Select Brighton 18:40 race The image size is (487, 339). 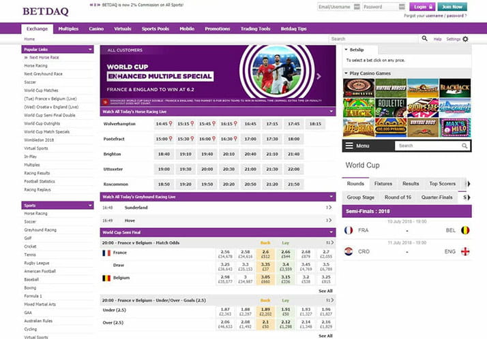tap(164, 154)
